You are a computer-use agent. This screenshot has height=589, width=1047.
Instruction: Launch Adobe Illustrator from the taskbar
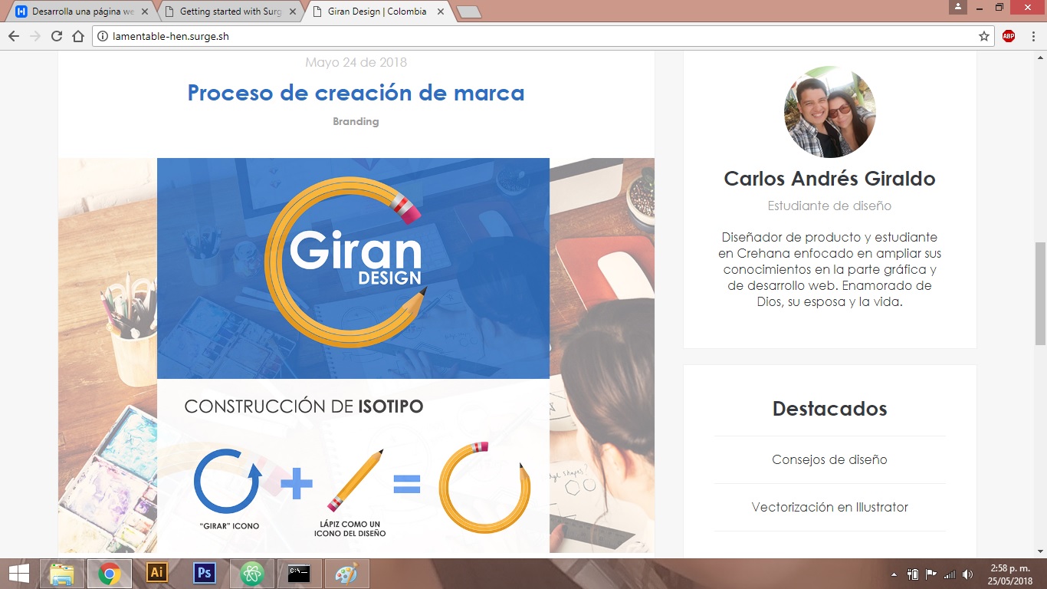point(157,574)
